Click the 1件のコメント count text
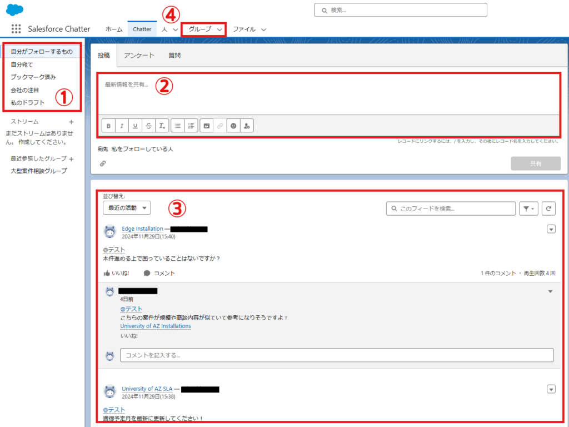This screenshot has width=569, height=427. [498, 274]
